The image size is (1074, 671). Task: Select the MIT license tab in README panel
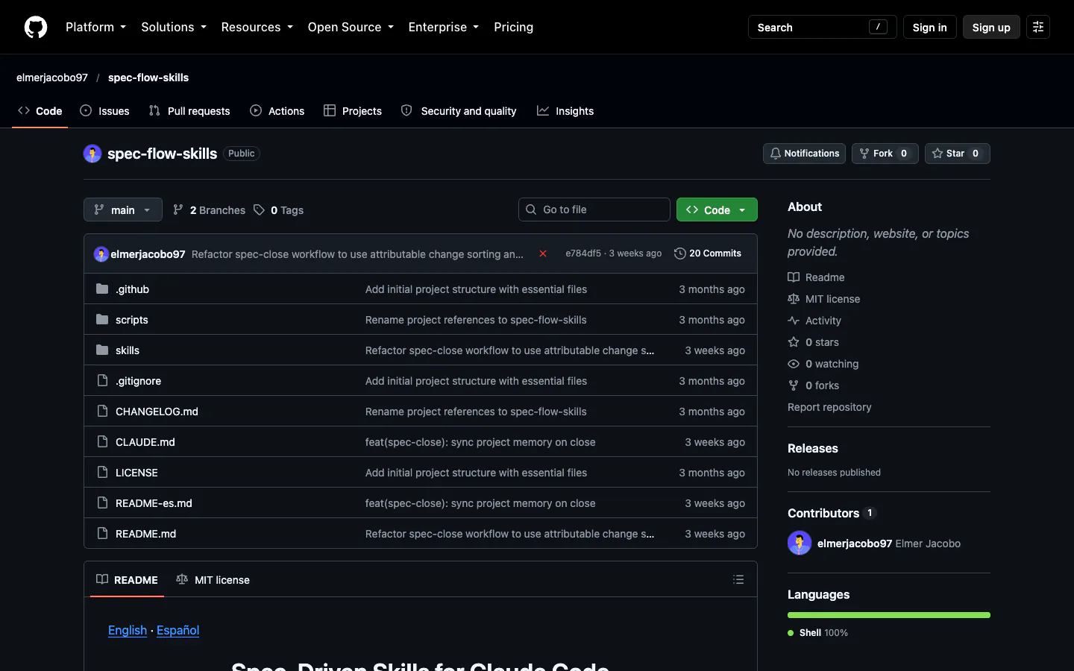click(x=213, y=579)
